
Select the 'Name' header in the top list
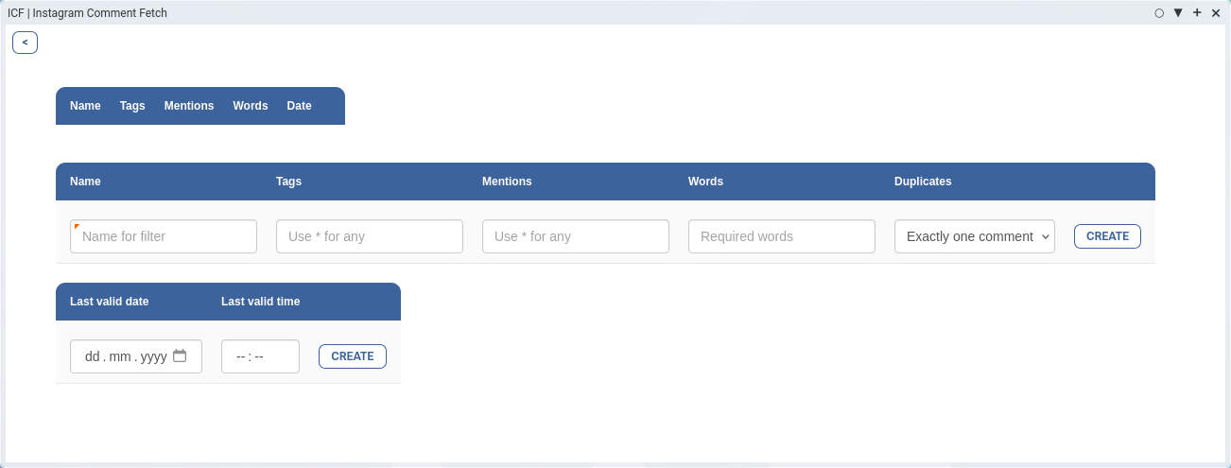(x=85, y=106)
